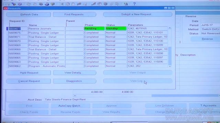Open the Show Navigator toolbar icon
The width and height of the screenshot is (220, 123).
(20, 4)
